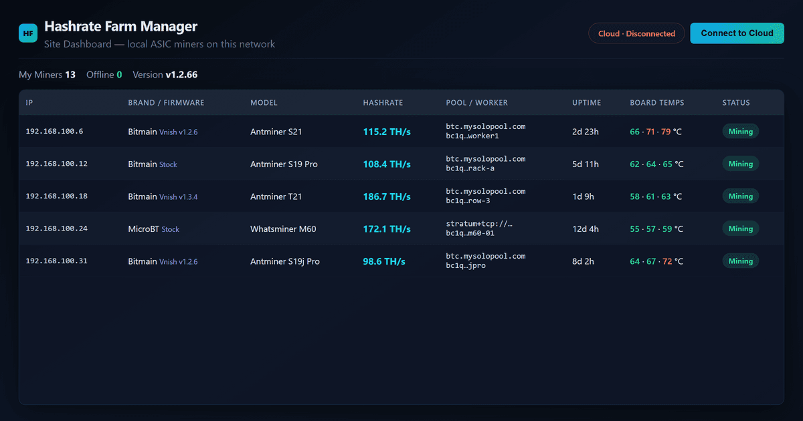
Task: Click the bc1q…worker1 pool entry
Action: [486, 131]
